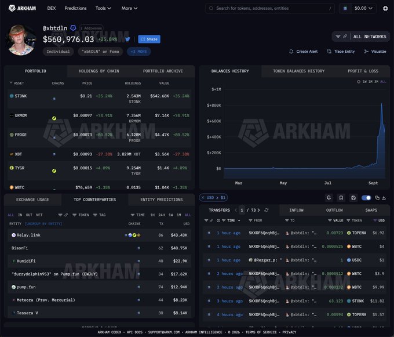This screenshot has width=394, height=337.
Task: Switch to Profit & Loss tab
Action: pos(363,71)
